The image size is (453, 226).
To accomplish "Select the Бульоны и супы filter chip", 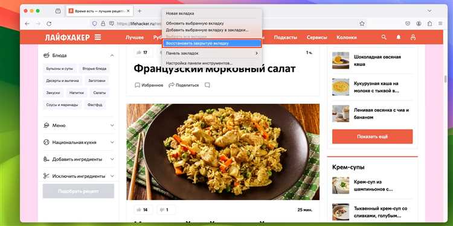I will coord(60,69).
